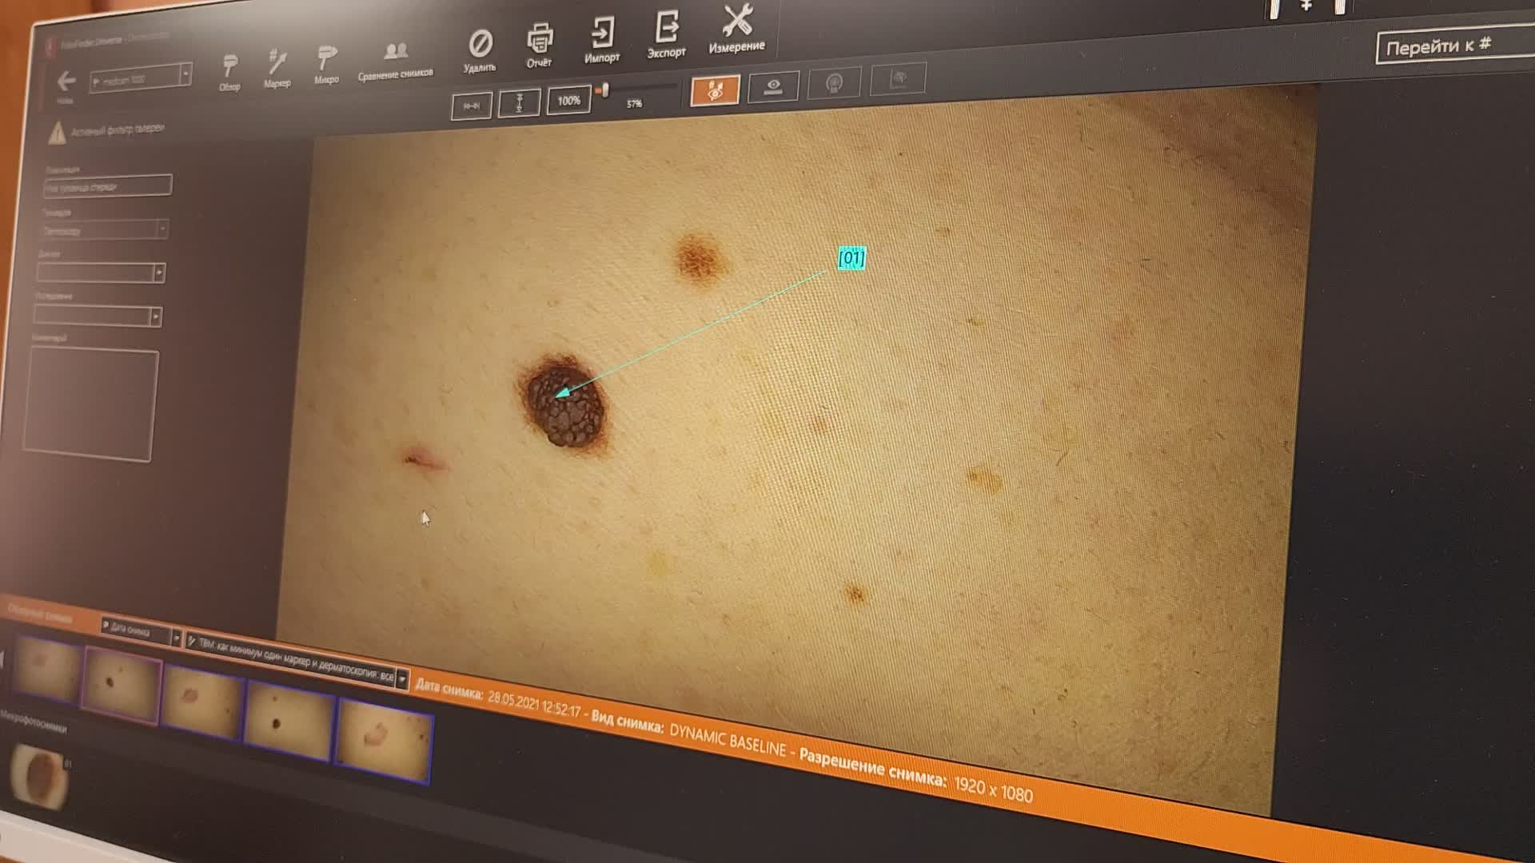Open the Отчёт print report
Viewport: 1535px width, 863px height.
coord(540,46)
